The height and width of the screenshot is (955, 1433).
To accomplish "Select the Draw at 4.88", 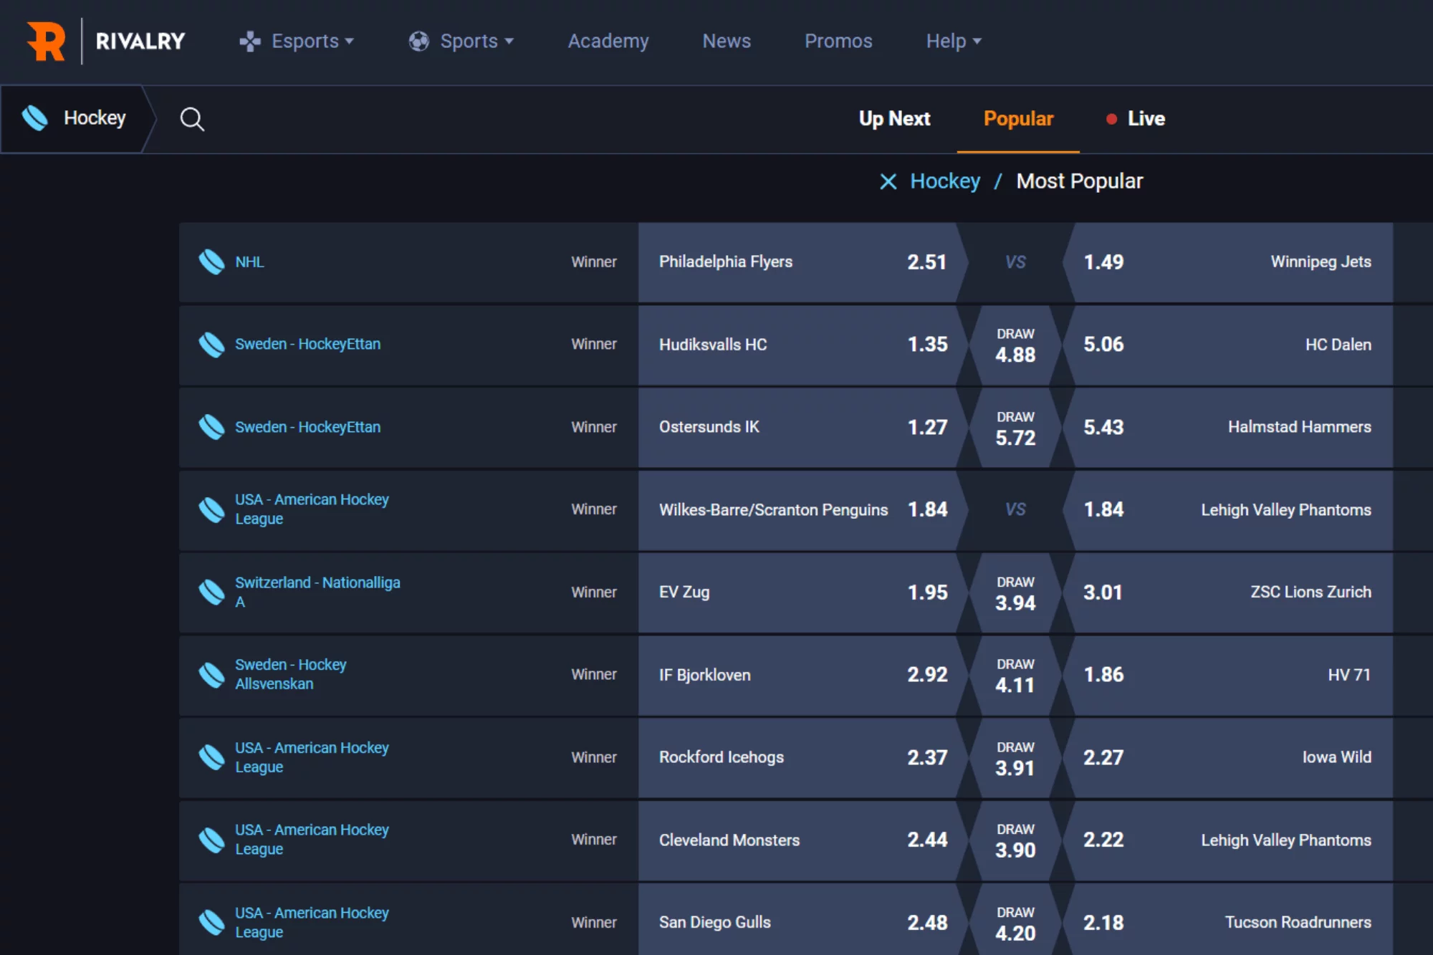I will tap(1015, 345).
